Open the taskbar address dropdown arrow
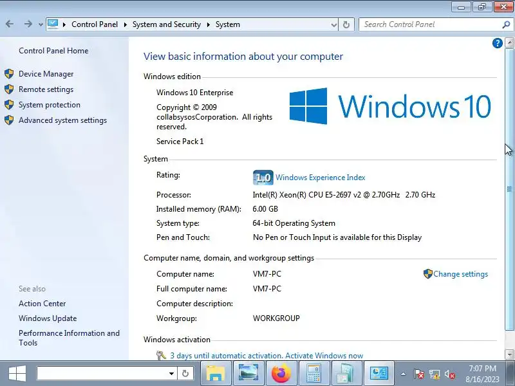 171,374
